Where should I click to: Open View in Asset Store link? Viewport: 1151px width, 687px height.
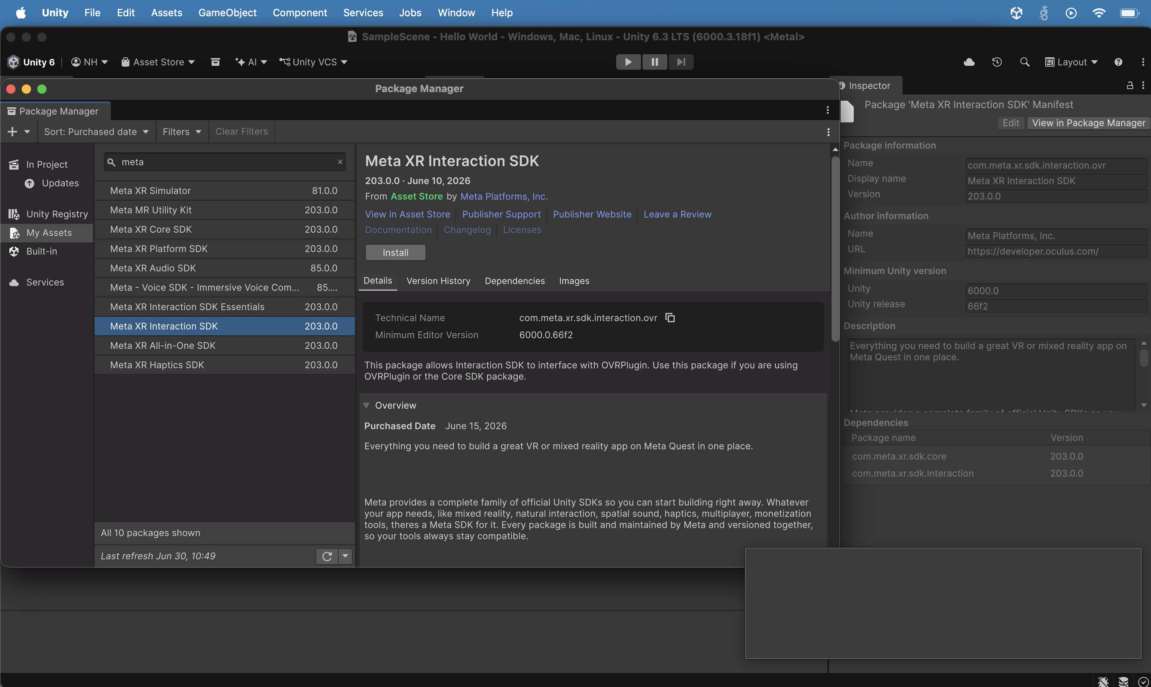[408, 214]
